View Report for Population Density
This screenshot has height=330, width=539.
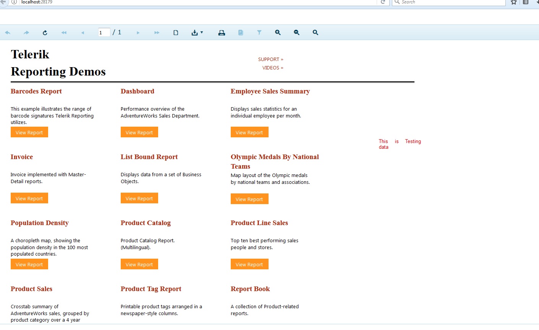tap(29, 264)
